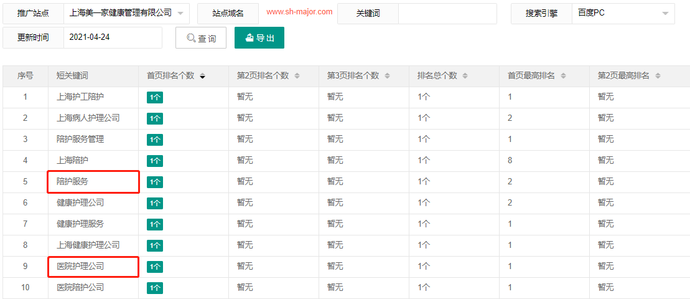Select keyword 上海陪护
Image resolution: width=690 pixels, height=299 pixels.
[72, 160]
